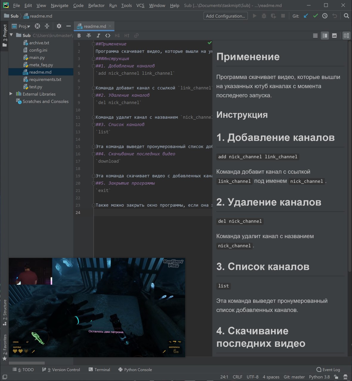This screenshot has height=381, width=352.
Task: Open the Tools menu
Action: [126, 5]
